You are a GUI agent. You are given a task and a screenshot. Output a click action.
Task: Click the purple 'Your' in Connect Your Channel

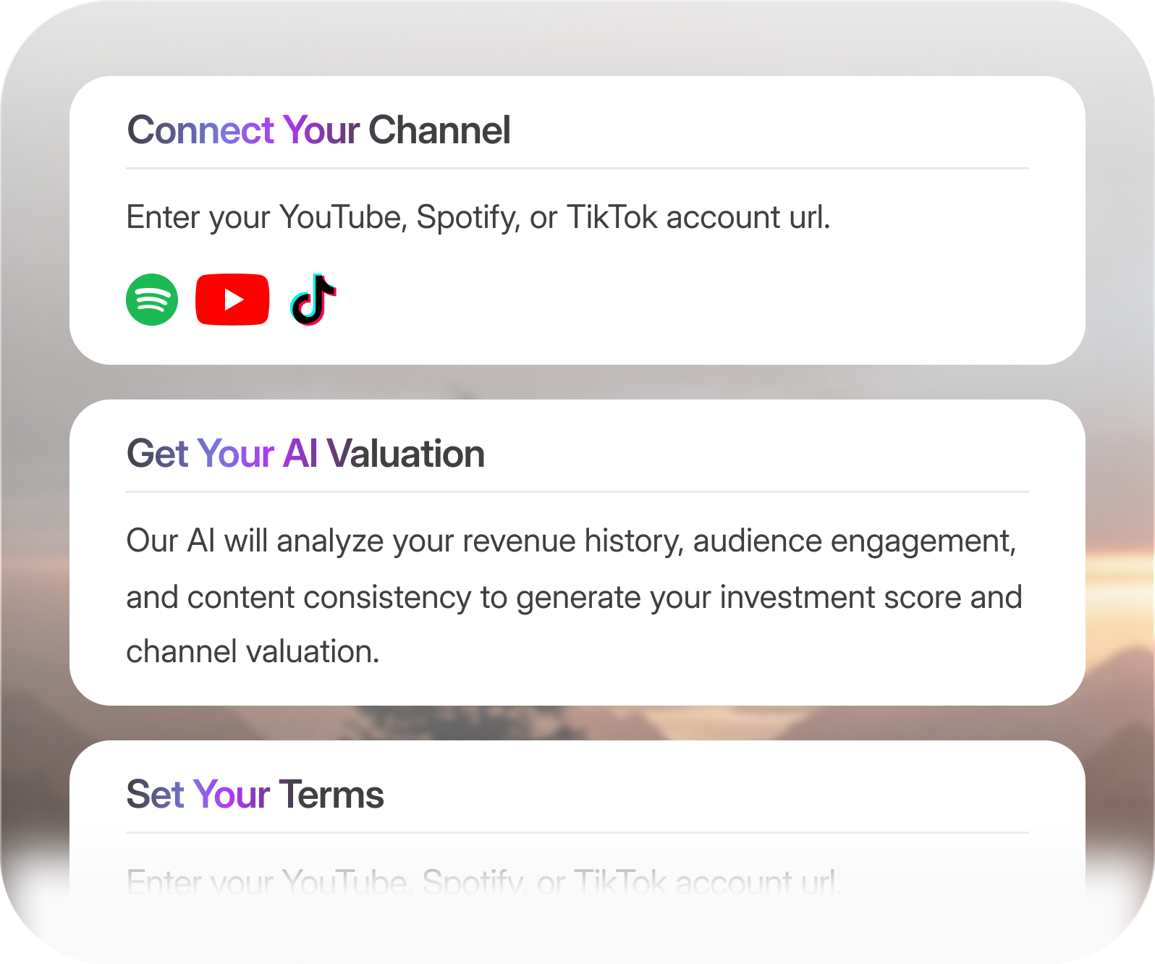(x=321, y=130)
